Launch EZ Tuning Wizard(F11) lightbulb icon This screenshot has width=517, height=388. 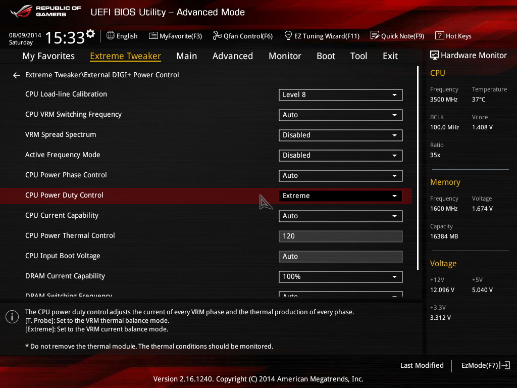click(288, 36)
